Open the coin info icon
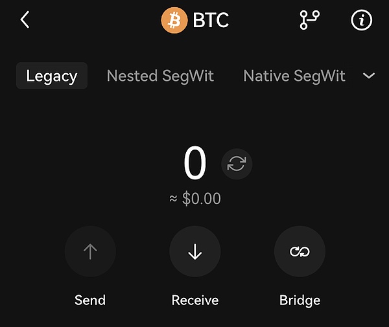The height and width of the screenshot is (327, 389). click(362, 20)
